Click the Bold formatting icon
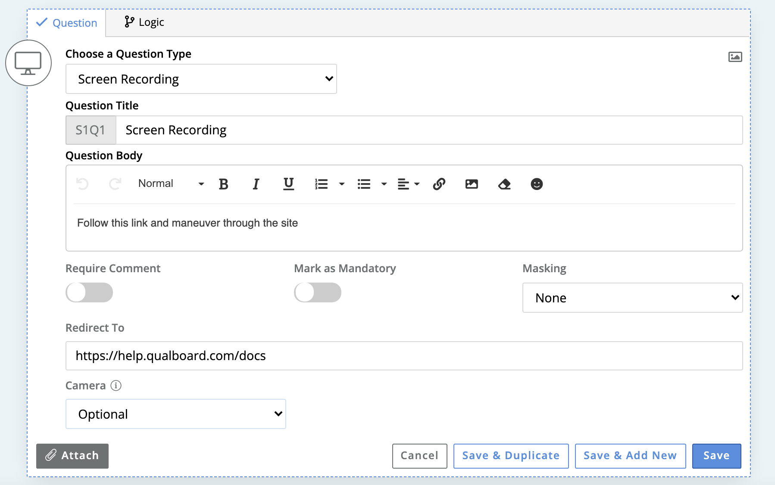Image resolution: width=775 pixels, height=485 pixels. pos(223,184)
